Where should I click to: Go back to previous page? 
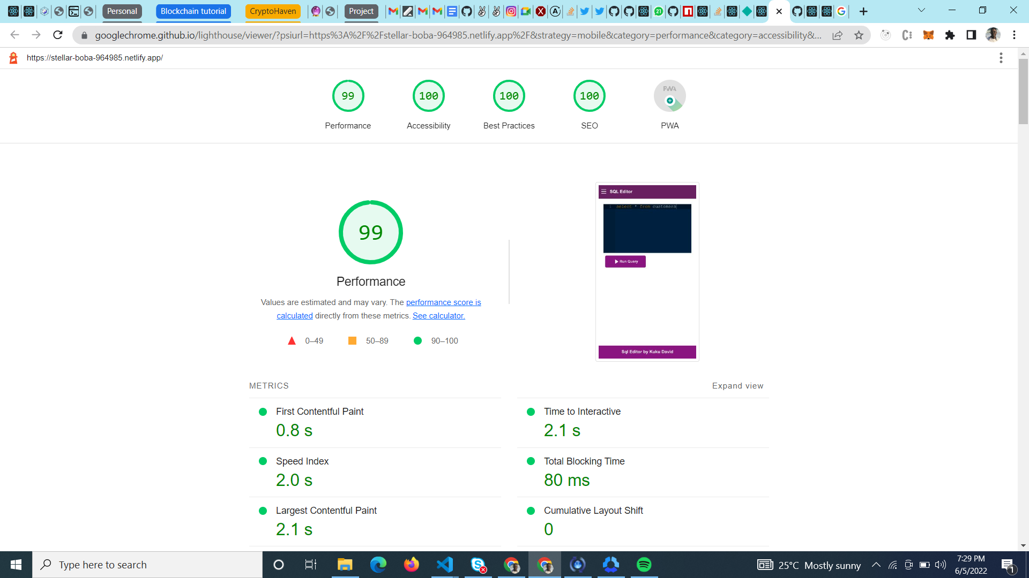tap(14, 35)
